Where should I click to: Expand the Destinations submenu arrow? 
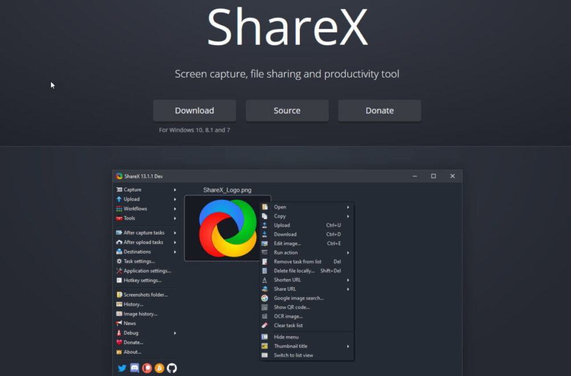(x=175, y=252)
